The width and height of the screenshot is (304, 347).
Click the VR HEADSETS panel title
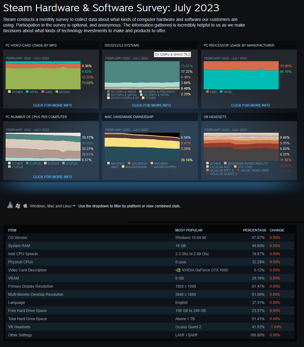tap(215, 117)
